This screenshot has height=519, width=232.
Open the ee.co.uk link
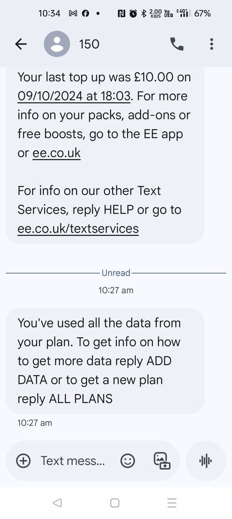[x=57, y=153]
